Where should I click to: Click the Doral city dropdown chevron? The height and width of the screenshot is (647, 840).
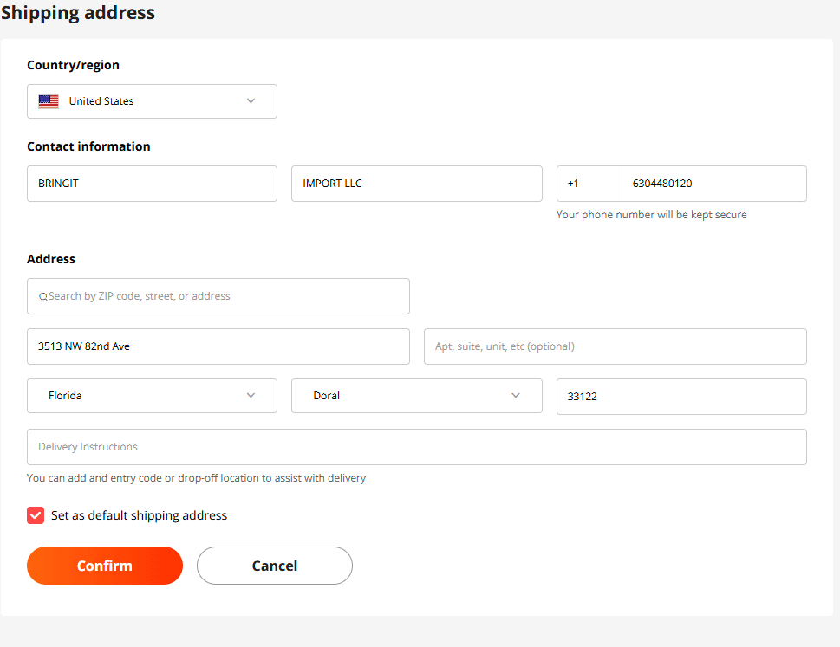tap(516, 396)
